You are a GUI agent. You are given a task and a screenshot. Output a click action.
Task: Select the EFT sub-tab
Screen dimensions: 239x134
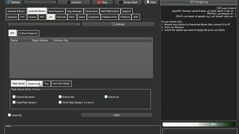tap(12, 33)
